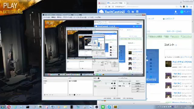
Task: Click first commenter's avatar thumbnail
Action: point(169,64)
